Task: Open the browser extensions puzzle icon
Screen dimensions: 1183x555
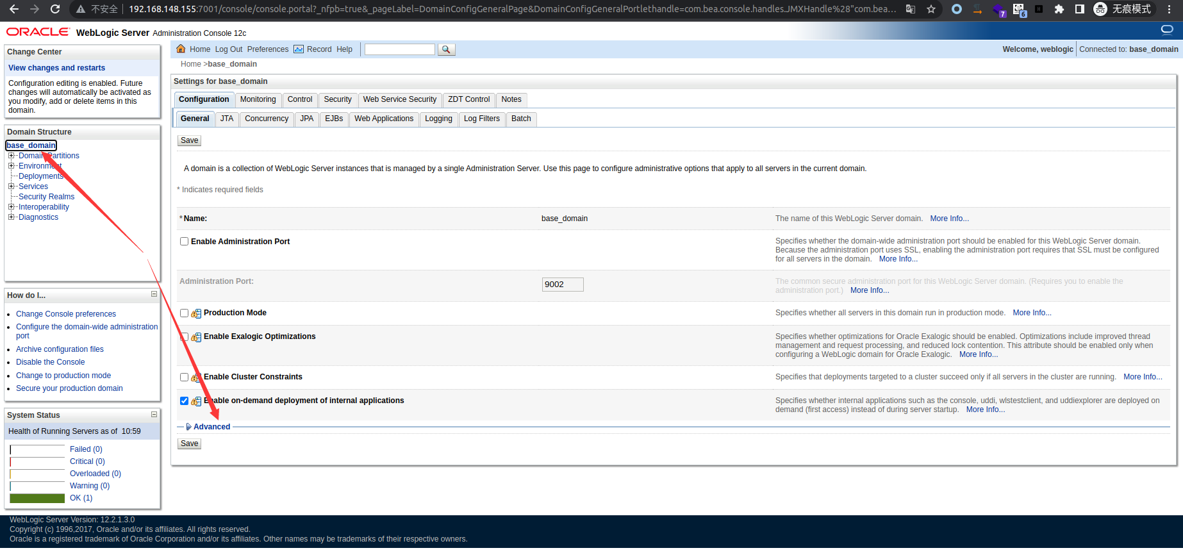Action: (x=1059, y=9)
